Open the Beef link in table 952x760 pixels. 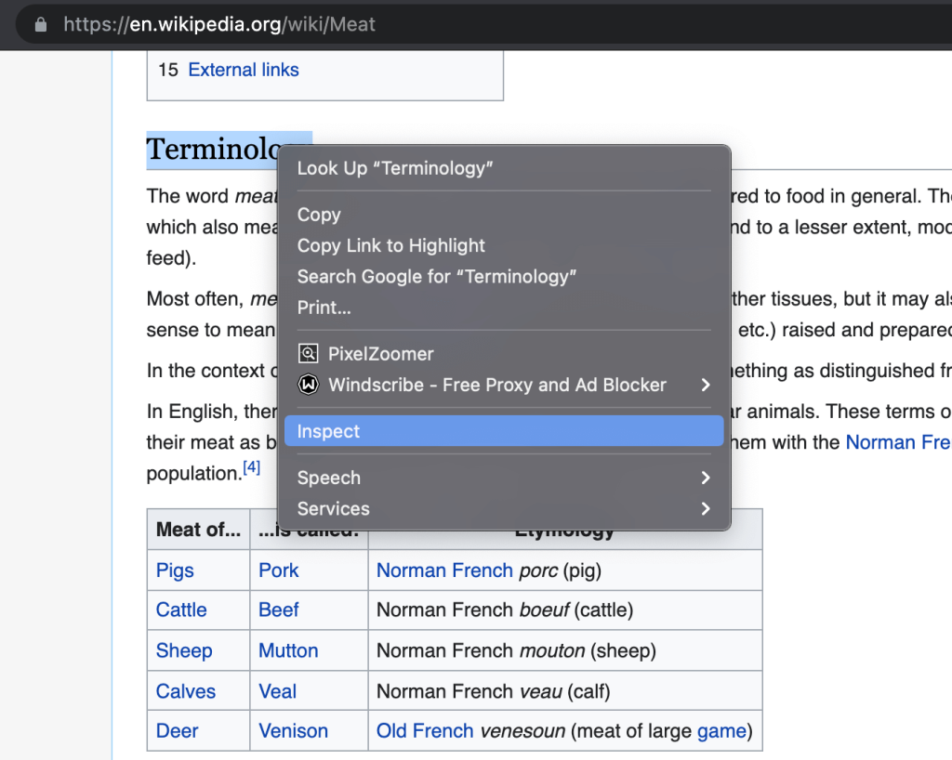point(279,609)
